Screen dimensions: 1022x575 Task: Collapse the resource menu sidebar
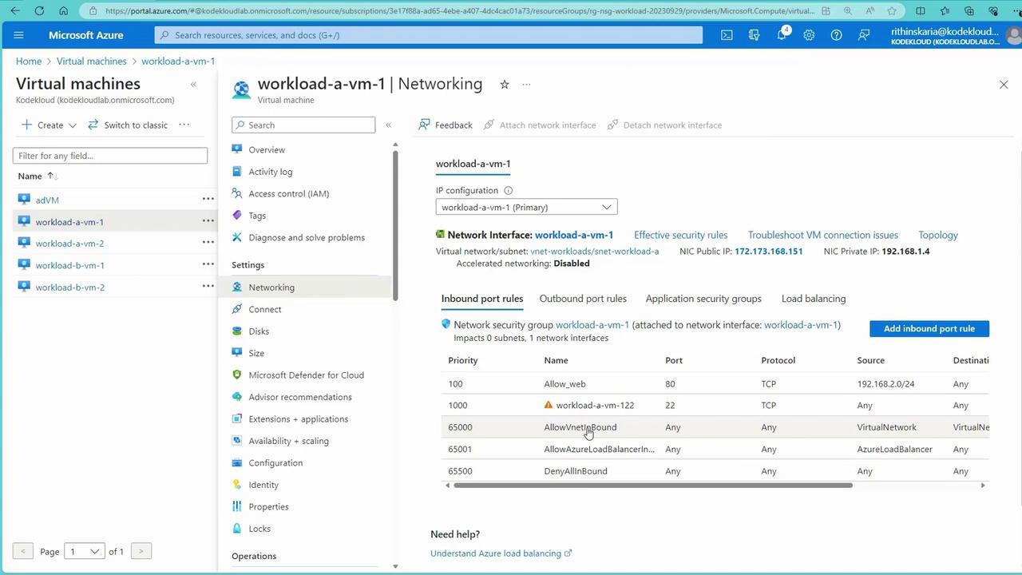(x=389, y=125)
